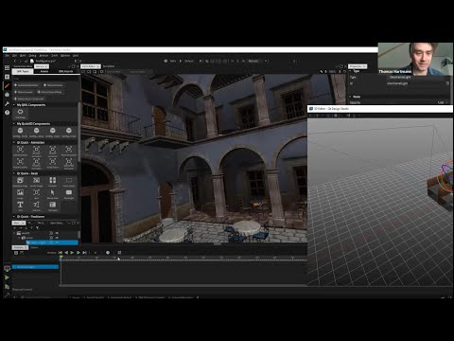Viewport: 454px width, 341px height.
Task: Collapse My Quick3D Components section
Action: [14, 124]
